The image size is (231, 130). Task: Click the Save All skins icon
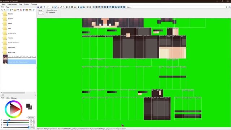[x=41, y=7]
